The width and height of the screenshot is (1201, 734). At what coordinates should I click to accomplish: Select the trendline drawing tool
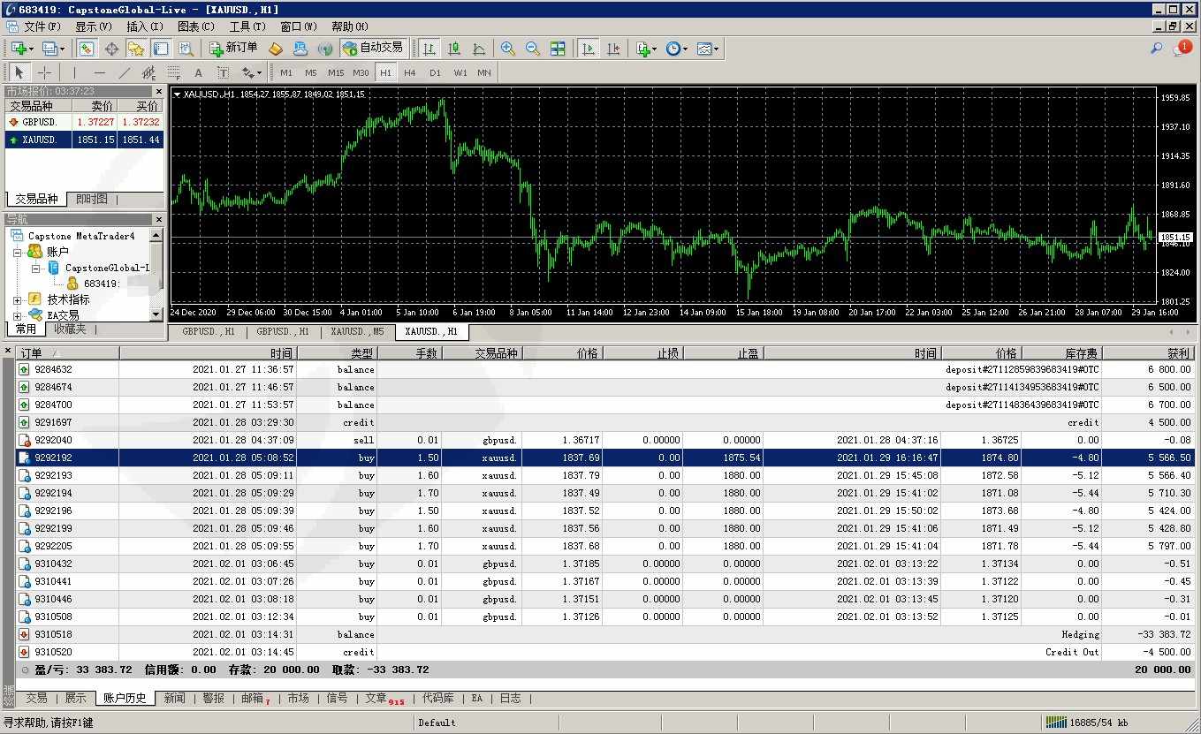[125, 72]
